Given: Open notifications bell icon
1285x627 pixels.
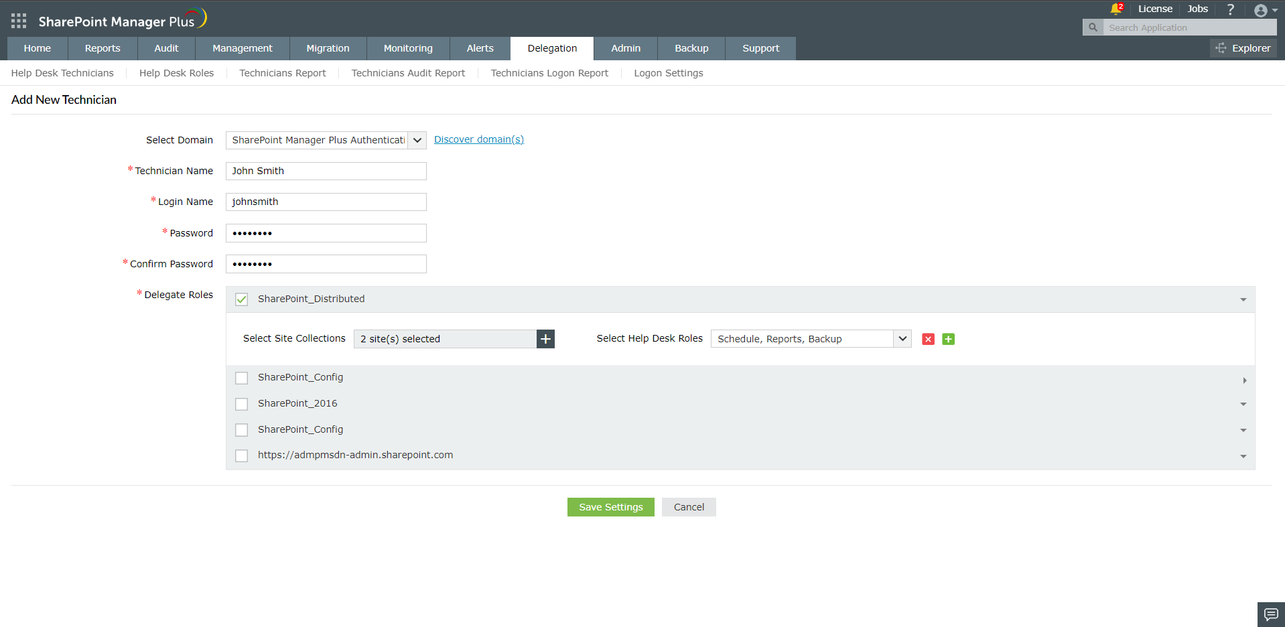Looking at the screenshot, I should [x=1115, y=9].
